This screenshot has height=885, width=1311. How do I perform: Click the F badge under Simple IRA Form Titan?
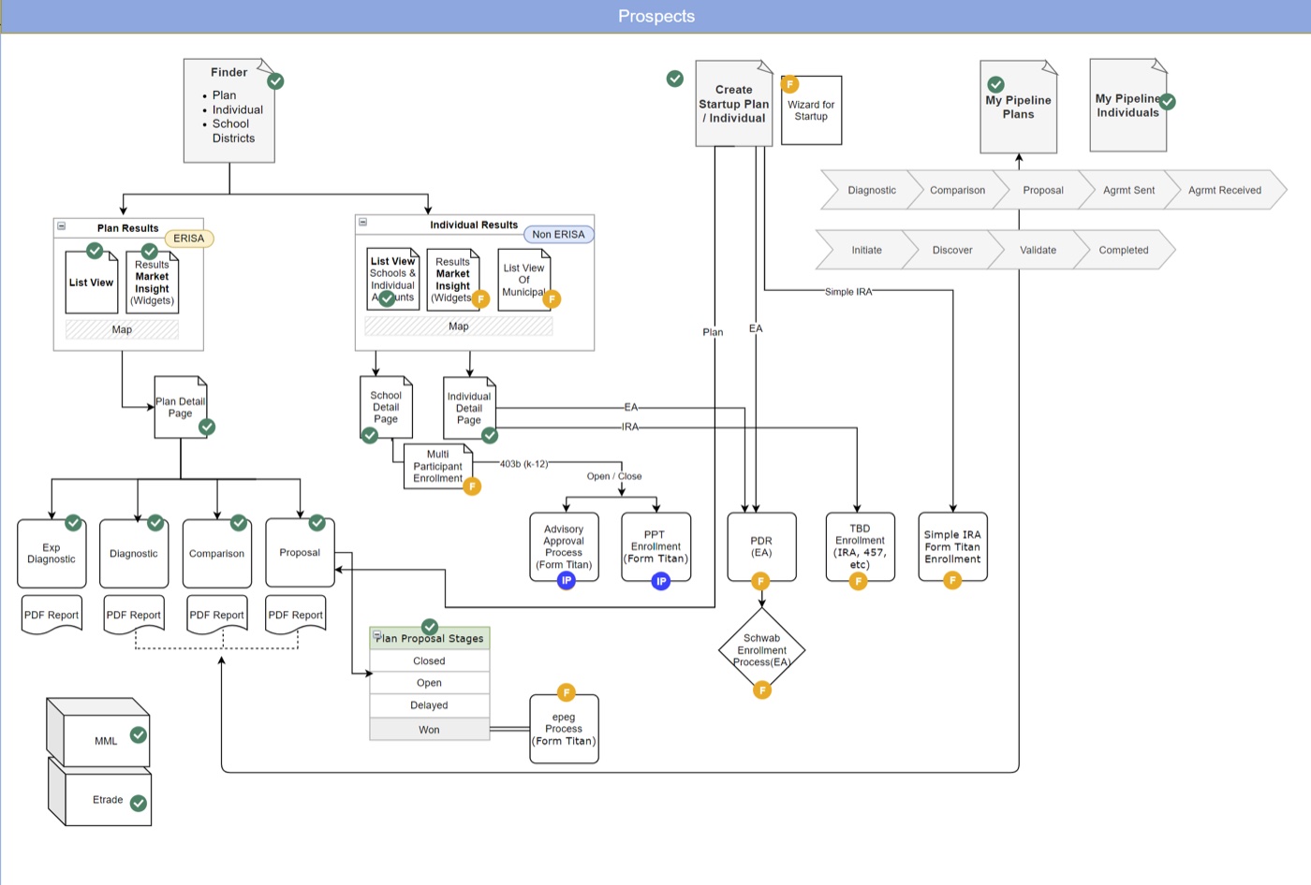[x=952, y=581]
